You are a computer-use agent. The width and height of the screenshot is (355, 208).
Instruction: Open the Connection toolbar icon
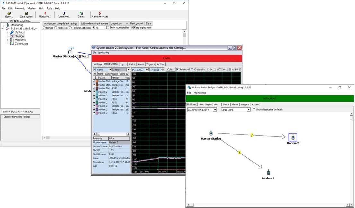tap(64, 13)
